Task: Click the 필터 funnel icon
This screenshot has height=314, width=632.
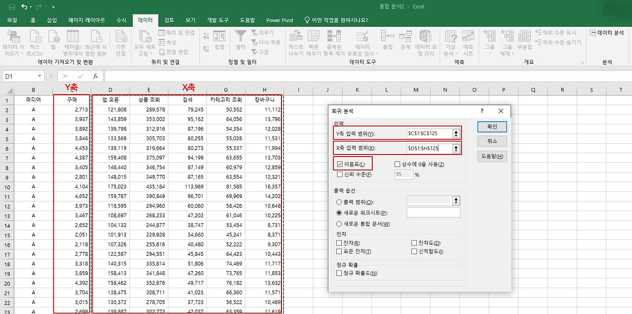Action: point(240,36)
